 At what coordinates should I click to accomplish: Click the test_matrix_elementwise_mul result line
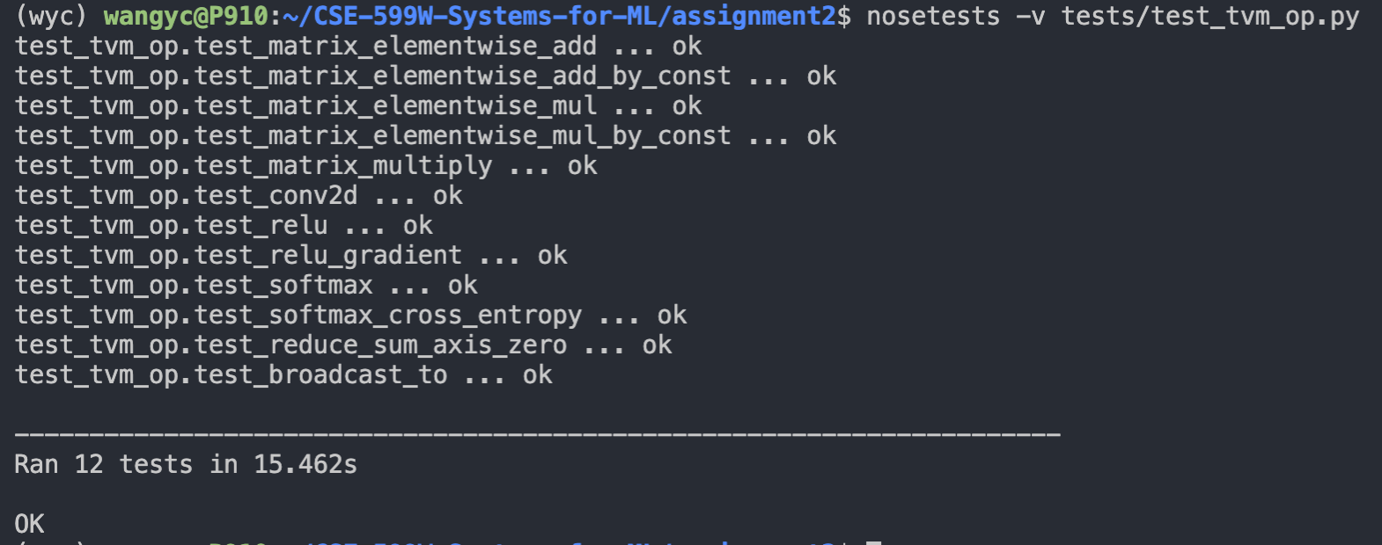[x=357, y=106]
